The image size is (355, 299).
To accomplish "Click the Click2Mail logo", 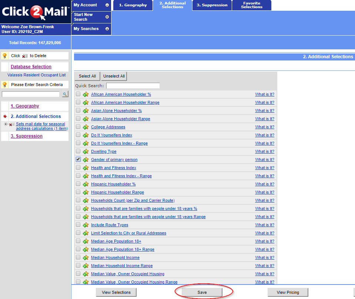I will pos(35,12).
